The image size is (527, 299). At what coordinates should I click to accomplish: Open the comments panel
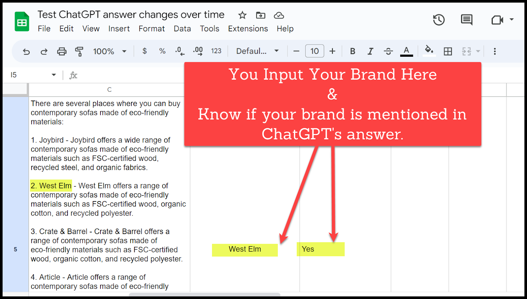[466, 20]
